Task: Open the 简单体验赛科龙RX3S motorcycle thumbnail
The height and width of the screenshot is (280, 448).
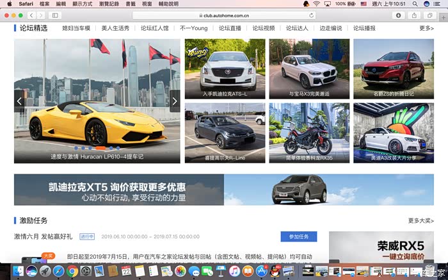Action: pyautogui.click(x=308, y=133)
